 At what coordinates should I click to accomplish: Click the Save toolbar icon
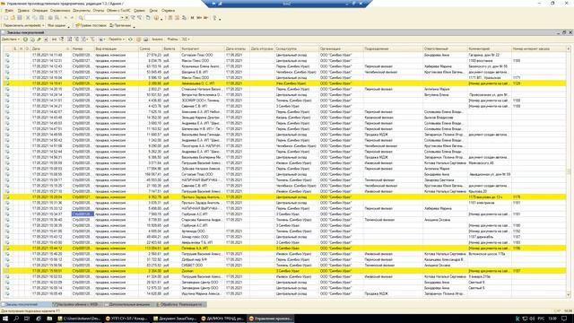pos(20,18)
